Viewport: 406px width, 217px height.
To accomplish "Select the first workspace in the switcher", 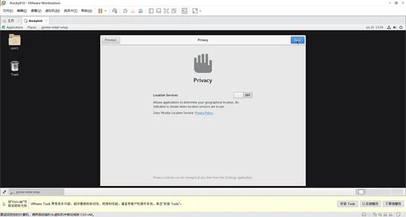I will coord(361,192).
